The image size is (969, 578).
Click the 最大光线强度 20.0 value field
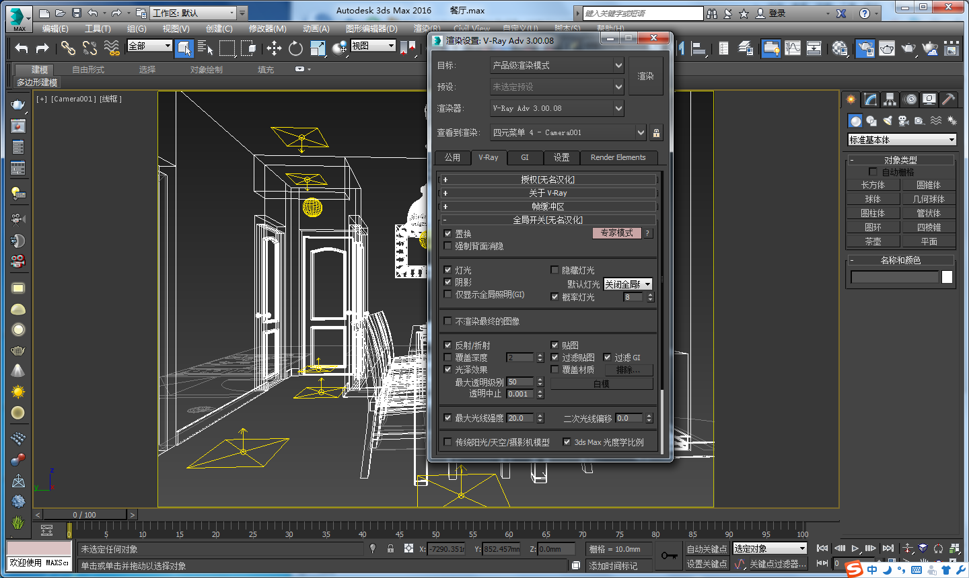pos(521,418)
